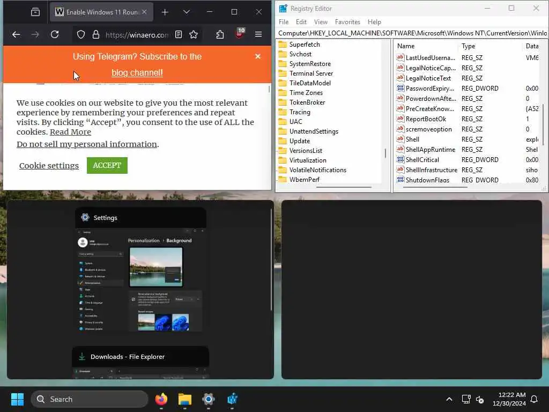This screenshot has height=412, width=549.
Task: Open the Registry Editor Help menu
Action: 374,21
